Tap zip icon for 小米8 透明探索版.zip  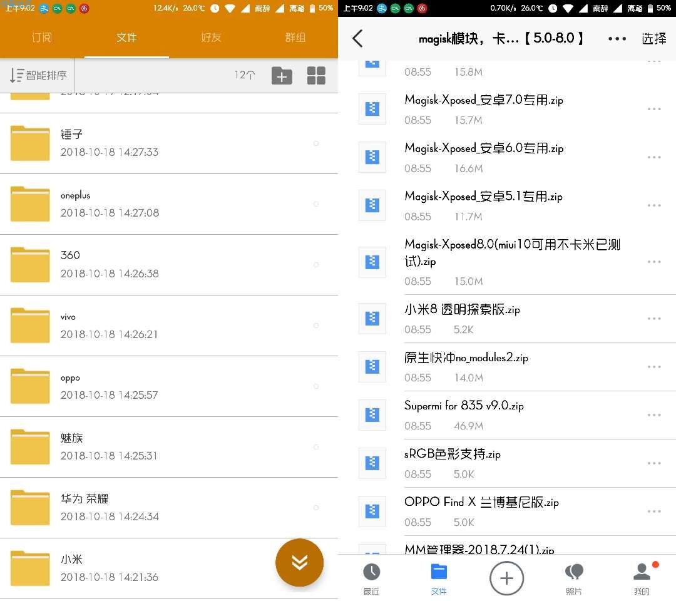(x=372, y=319)
